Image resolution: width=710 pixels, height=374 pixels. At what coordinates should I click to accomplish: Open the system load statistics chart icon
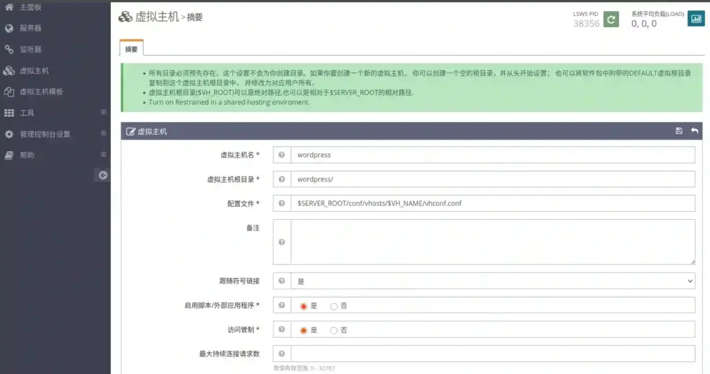[x=695, y=19]
